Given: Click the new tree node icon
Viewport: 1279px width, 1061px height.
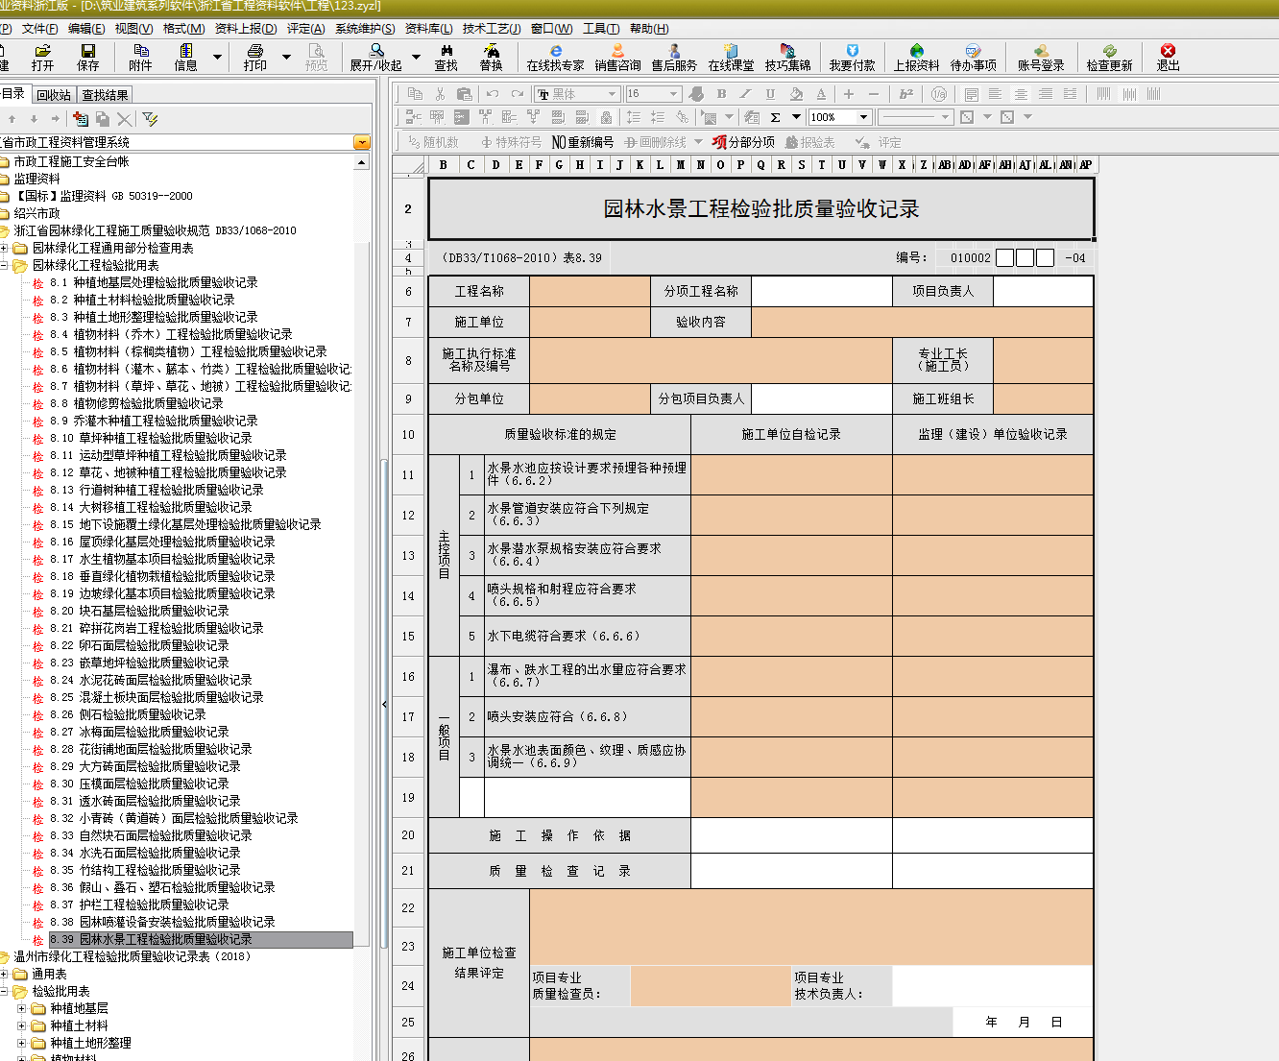Looking at the screenshot, I should pos(81,119).
